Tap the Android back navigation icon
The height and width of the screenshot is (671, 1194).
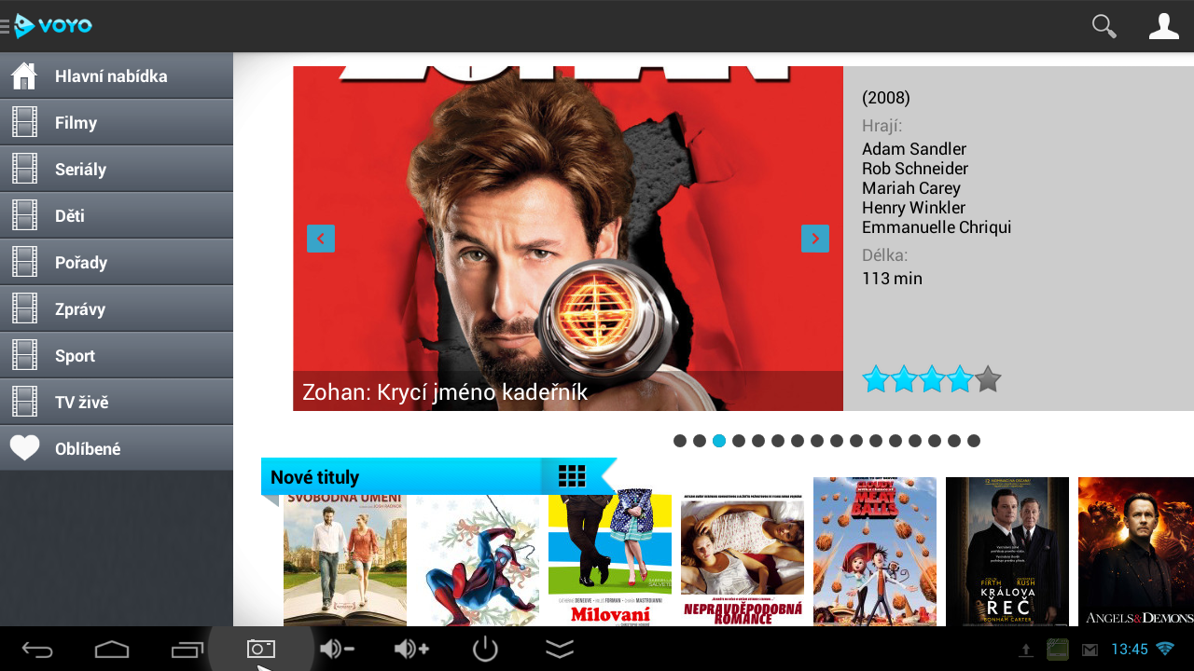(37, 650)
